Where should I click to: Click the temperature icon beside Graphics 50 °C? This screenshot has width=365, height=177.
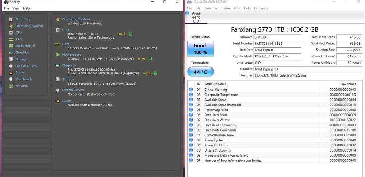tap(155, 73)
